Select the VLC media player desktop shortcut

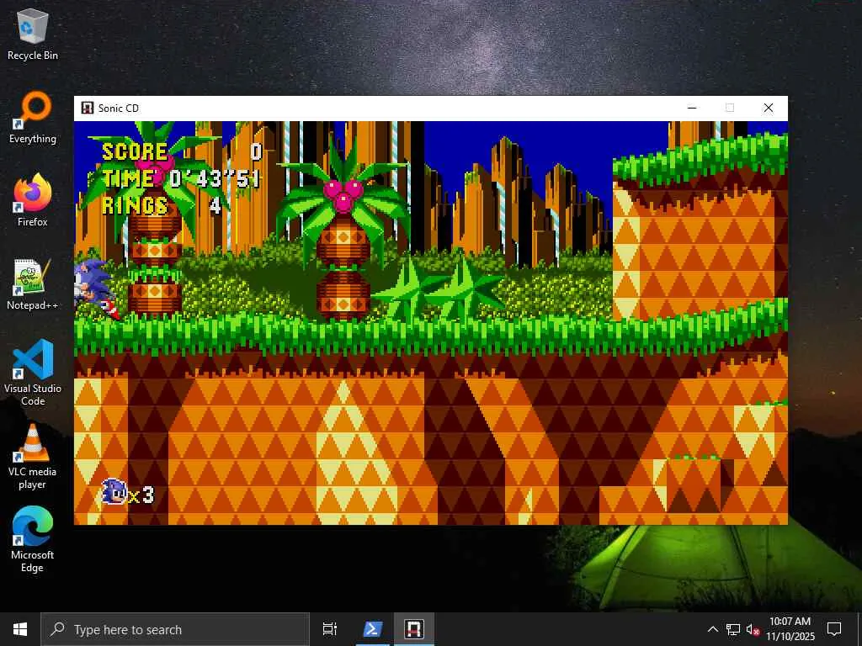point(33,457)
